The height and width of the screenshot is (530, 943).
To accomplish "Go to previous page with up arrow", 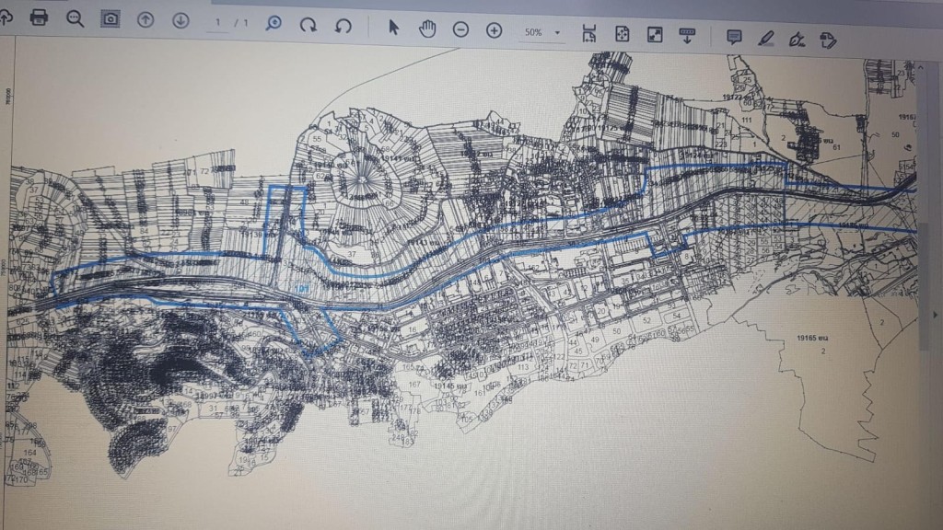I will tap(146, 19).
